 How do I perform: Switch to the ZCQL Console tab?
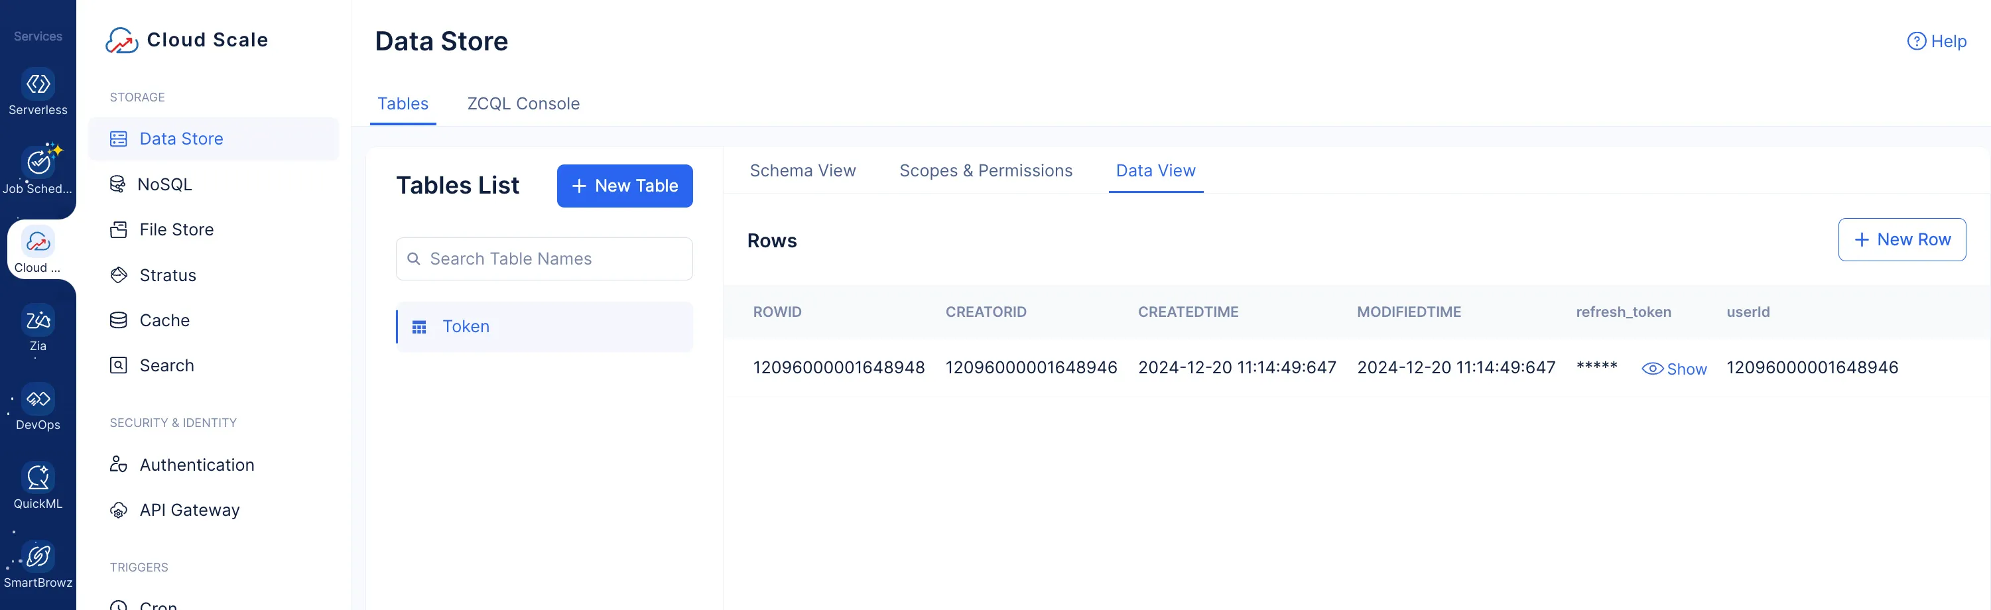point(523,103)
